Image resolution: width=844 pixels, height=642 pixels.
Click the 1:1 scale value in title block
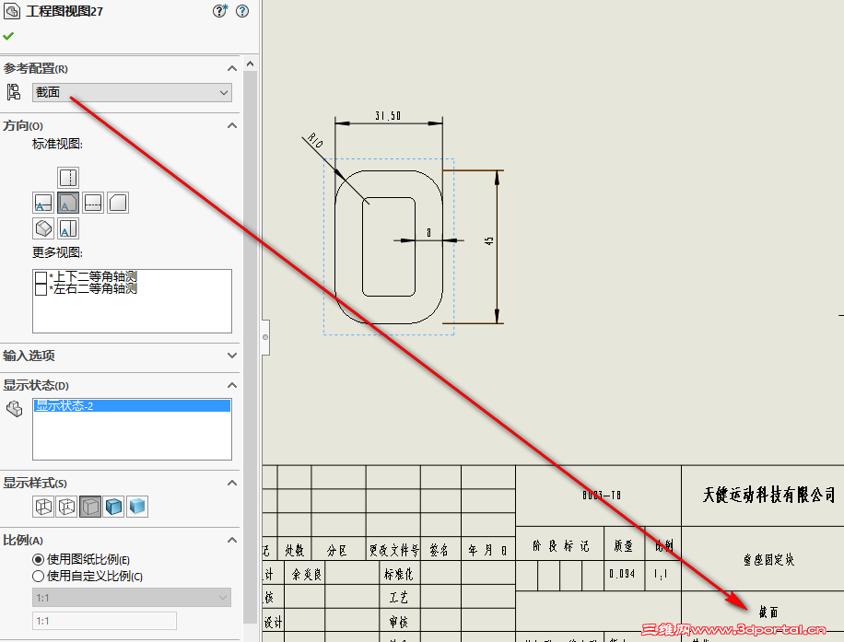pos(661,574)
